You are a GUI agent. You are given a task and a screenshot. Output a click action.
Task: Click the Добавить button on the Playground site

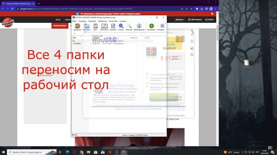(x=180, y=19)
